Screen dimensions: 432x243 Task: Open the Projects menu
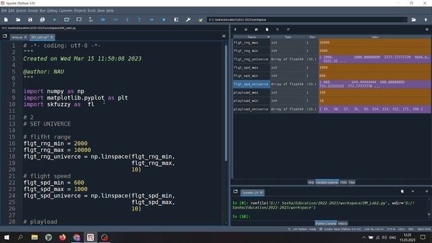click(80, 11)
